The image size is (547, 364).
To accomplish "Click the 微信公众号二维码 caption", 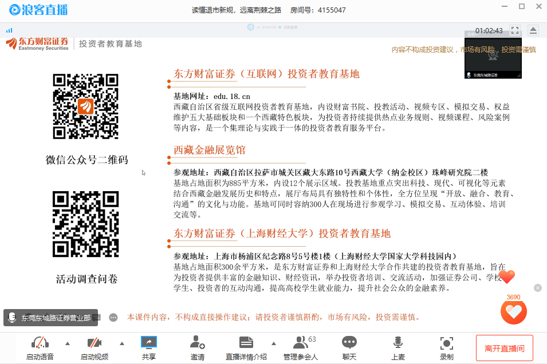I will [87, 160].
